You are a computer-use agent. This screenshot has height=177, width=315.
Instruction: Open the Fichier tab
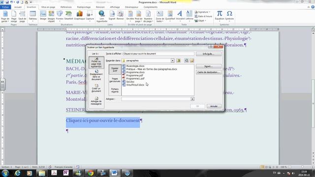5,7
